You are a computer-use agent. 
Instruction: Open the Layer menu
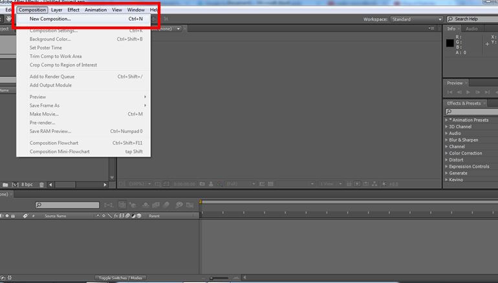click(56, 10)
